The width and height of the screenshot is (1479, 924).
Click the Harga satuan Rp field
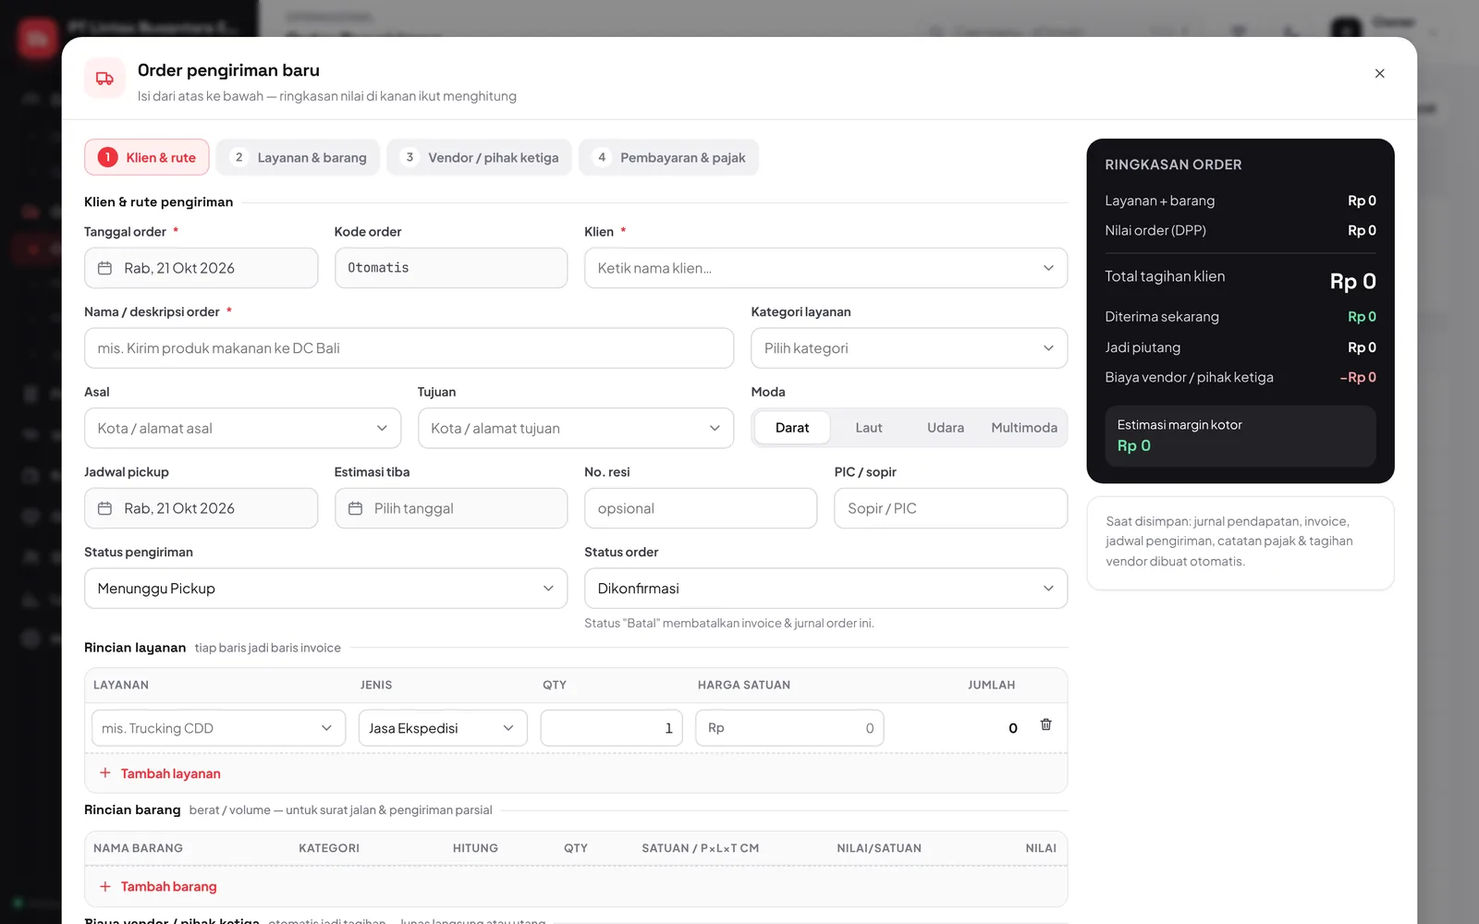click(x=789, y=728)
